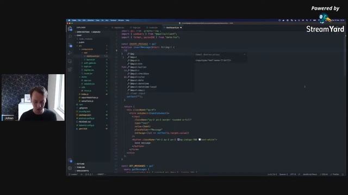Viewport: 348px width, 195px height.
Task: Close the Emmet Abbreviation details panel
Action: [x=245, y=54]
